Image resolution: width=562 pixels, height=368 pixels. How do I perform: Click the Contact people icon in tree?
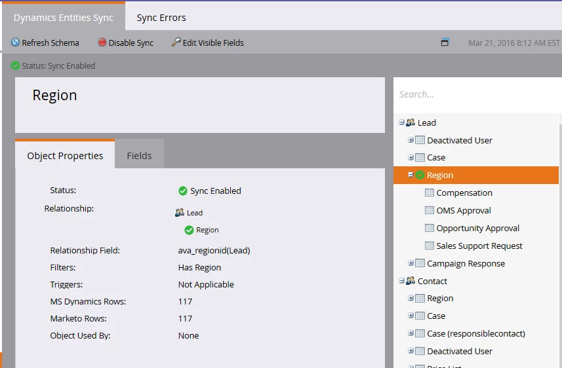point(411,281)
